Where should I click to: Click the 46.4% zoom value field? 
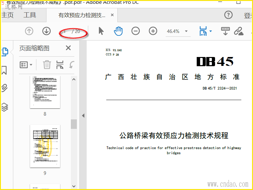[173, 31]
